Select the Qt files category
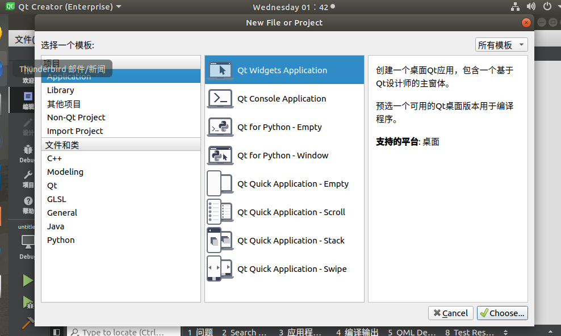The height and width of the screenshot is (336, 561). [121, 186]
